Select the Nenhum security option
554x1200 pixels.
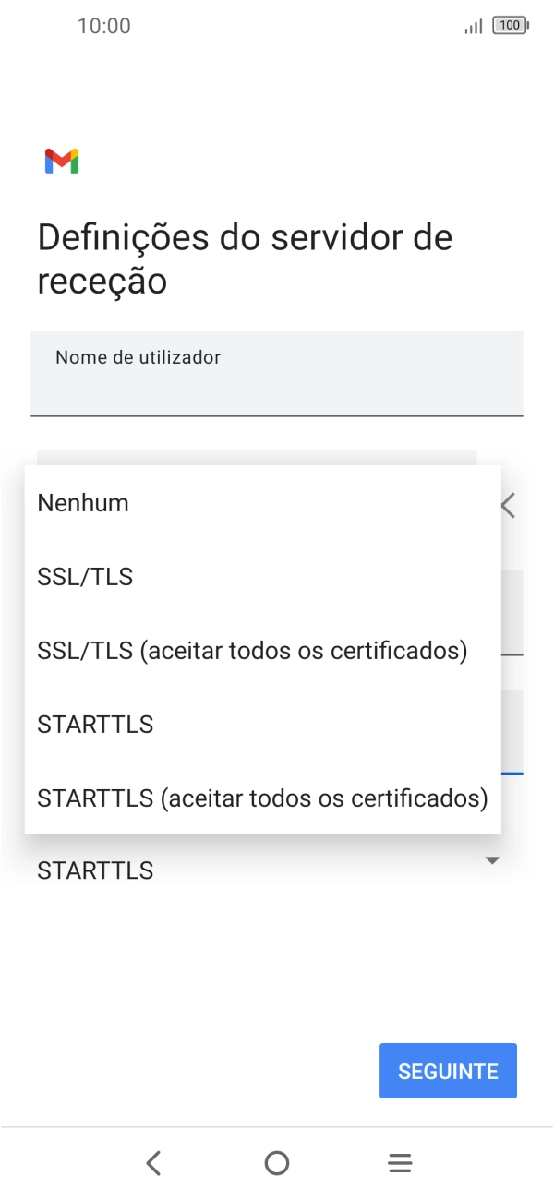81,502
